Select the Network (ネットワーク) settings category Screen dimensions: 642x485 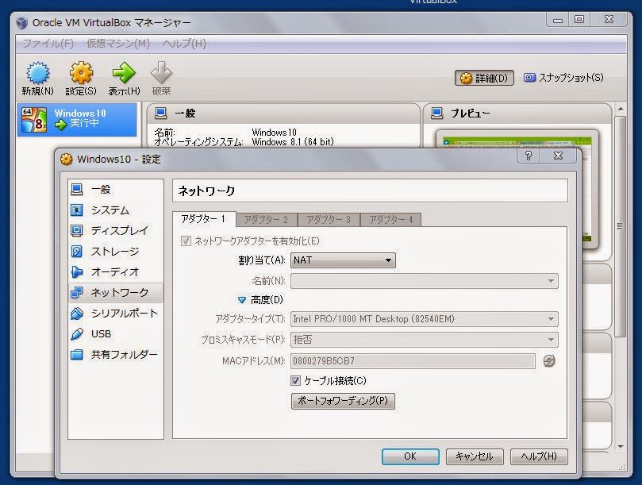pyautogui.click(x=115, y=292)
